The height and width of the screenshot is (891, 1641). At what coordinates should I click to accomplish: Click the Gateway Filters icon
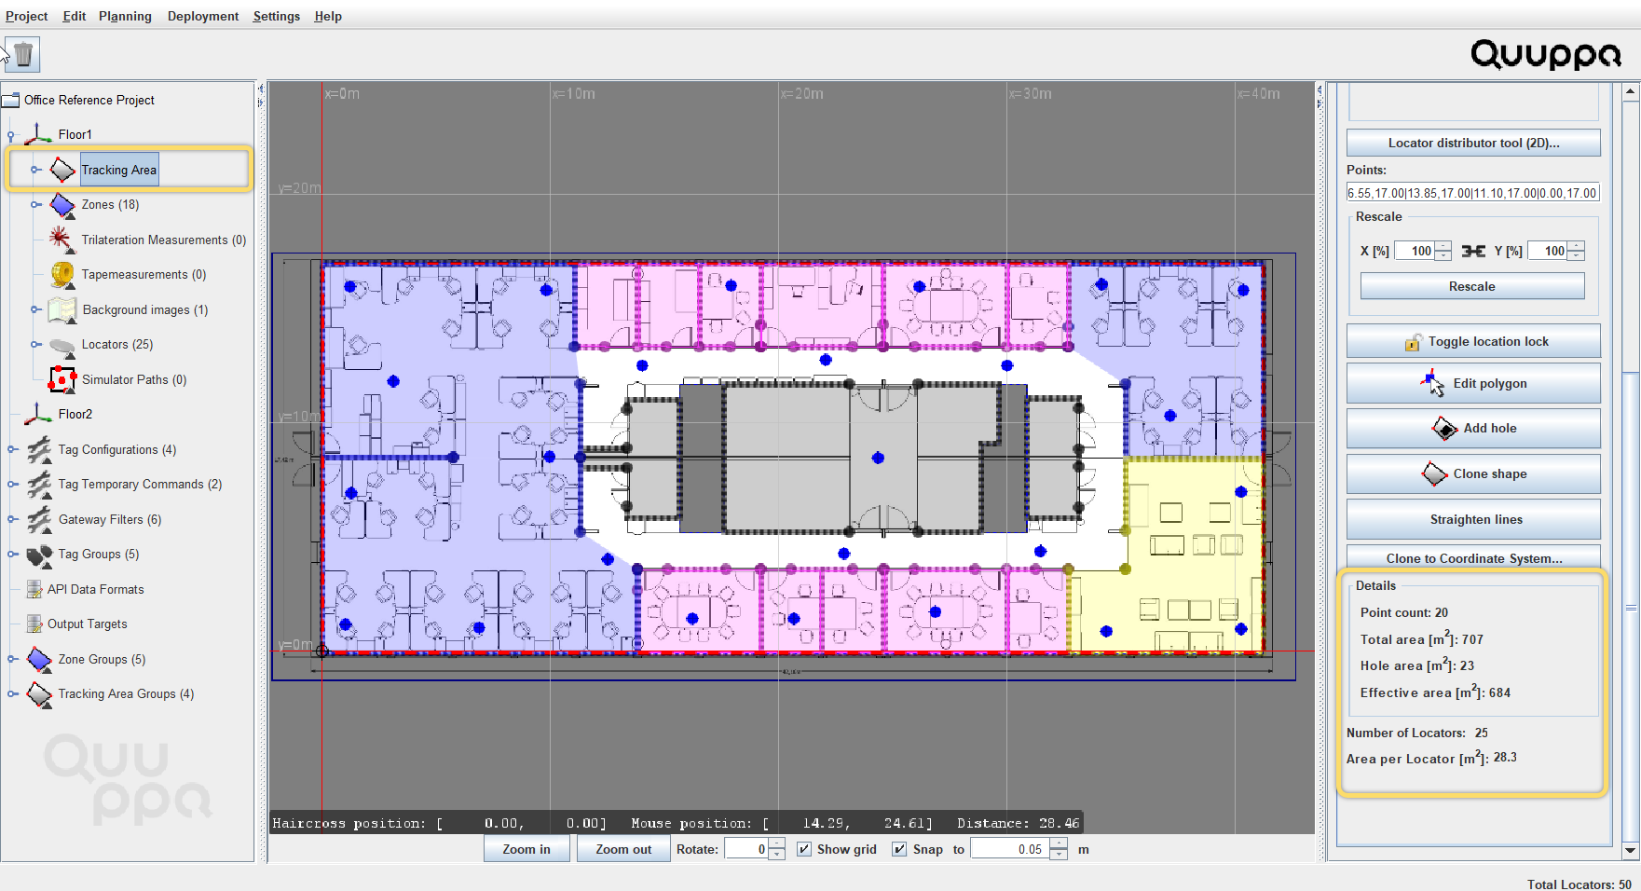click(x=39, y=519)
